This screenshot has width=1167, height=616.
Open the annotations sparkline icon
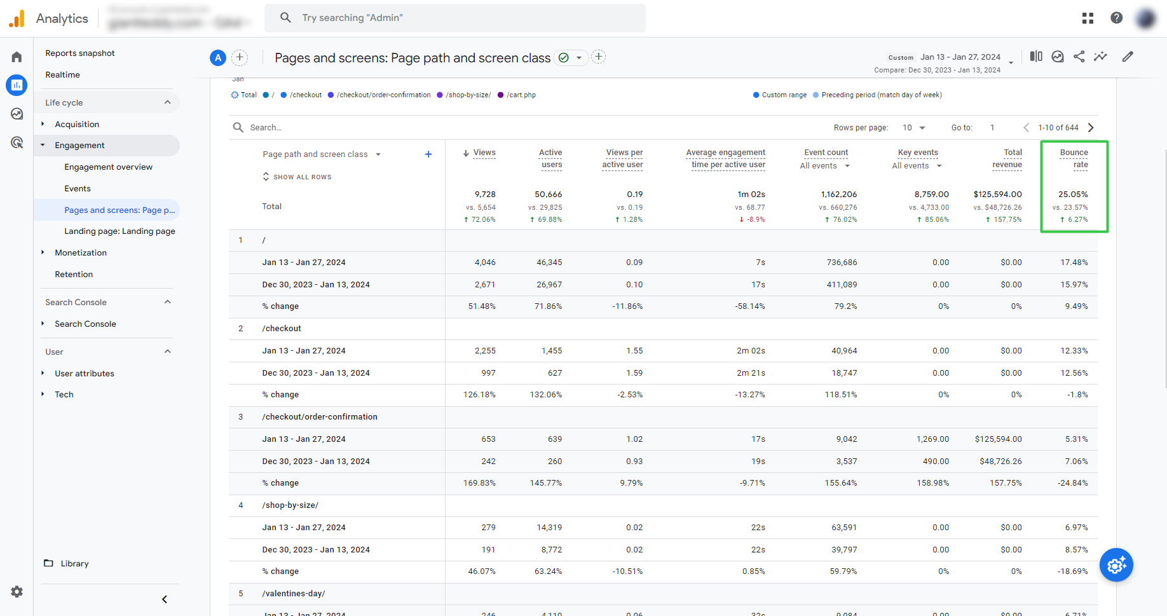pyautogui.click(x=1100, y=57)
